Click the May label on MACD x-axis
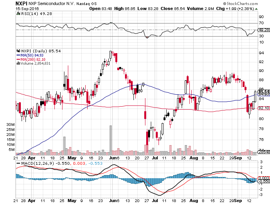Viewport: 270px width, 204px height. 72,201
